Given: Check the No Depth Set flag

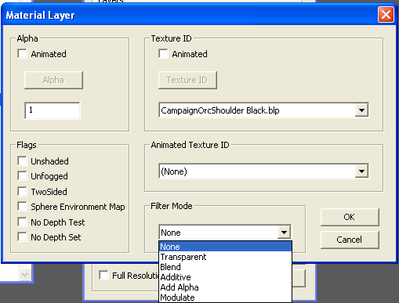Looking at the screenshot, I should 23,237.
